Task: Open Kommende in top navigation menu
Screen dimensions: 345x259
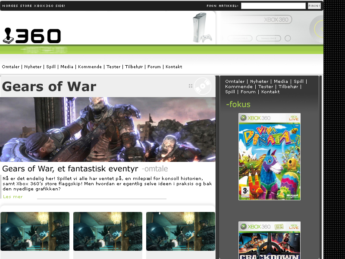Action: click(90, 67)
